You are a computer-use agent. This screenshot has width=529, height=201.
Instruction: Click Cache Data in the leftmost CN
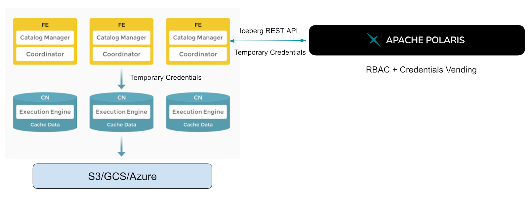(45, 125)
